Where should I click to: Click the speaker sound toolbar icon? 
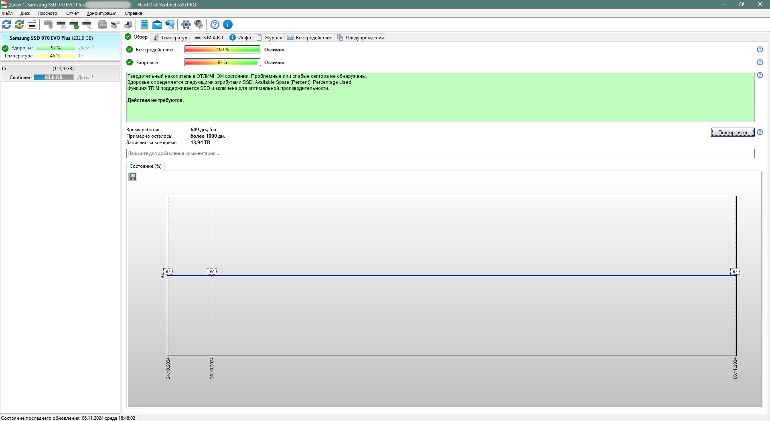[x=199, y=24]
